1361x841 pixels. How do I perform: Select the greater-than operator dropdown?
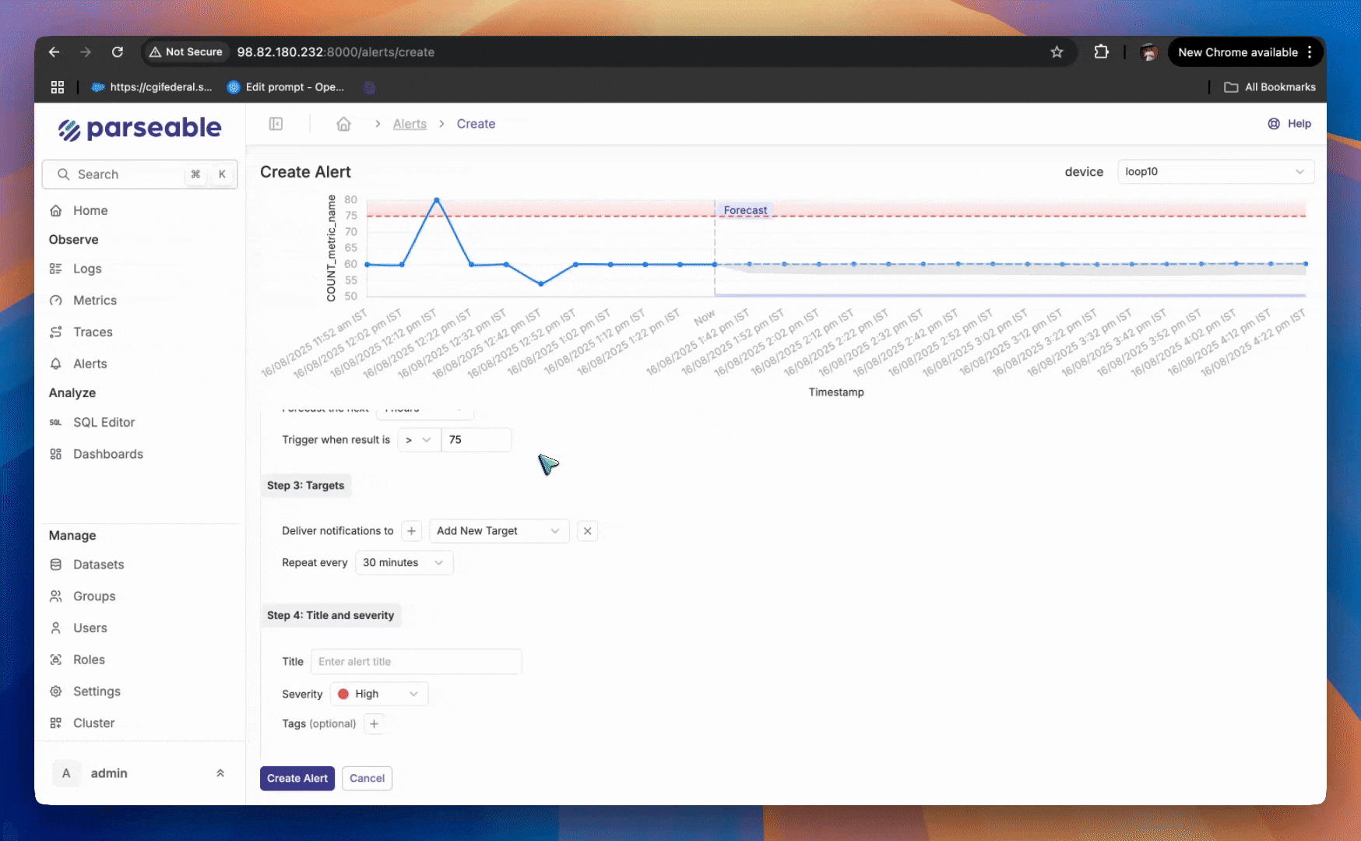[x=418, y=440]
